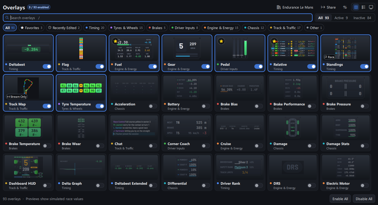
Task: Click the sort arrows icon
Action: pyautogui.click(x=345, y=7)
